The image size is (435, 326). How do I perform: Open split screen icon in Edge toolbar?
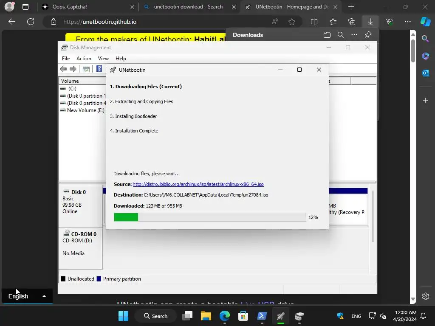click(314, 22)
